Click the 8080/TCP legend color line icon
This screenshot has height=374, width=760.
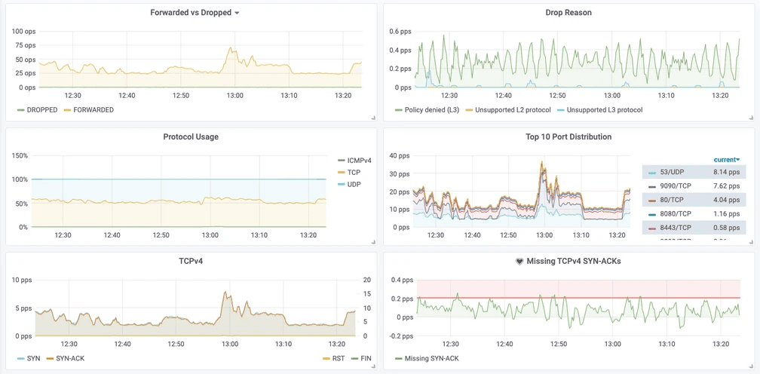pyautogui.click(x=651, y=213)
